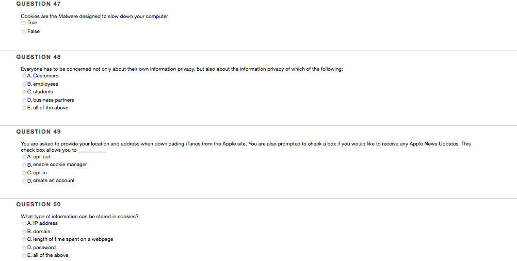517x261 pixels.
Task: Select True for Question 47
Action: pyautogui.click(x=24, y=23)
